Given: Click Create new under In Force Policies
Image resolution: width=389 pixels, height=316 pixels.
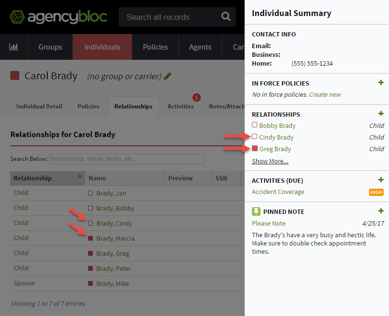Looking at the screenshot, I should [x=325, y=94].
